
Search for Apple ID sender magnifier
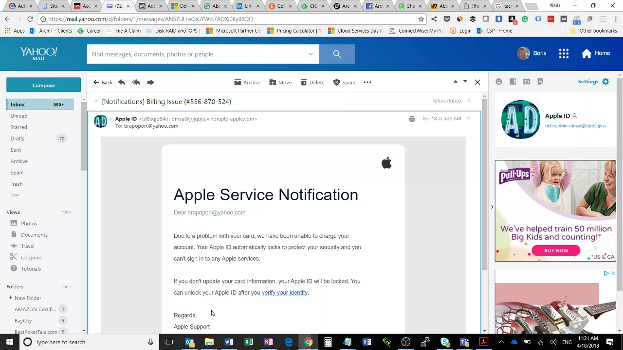pos(575,116)
